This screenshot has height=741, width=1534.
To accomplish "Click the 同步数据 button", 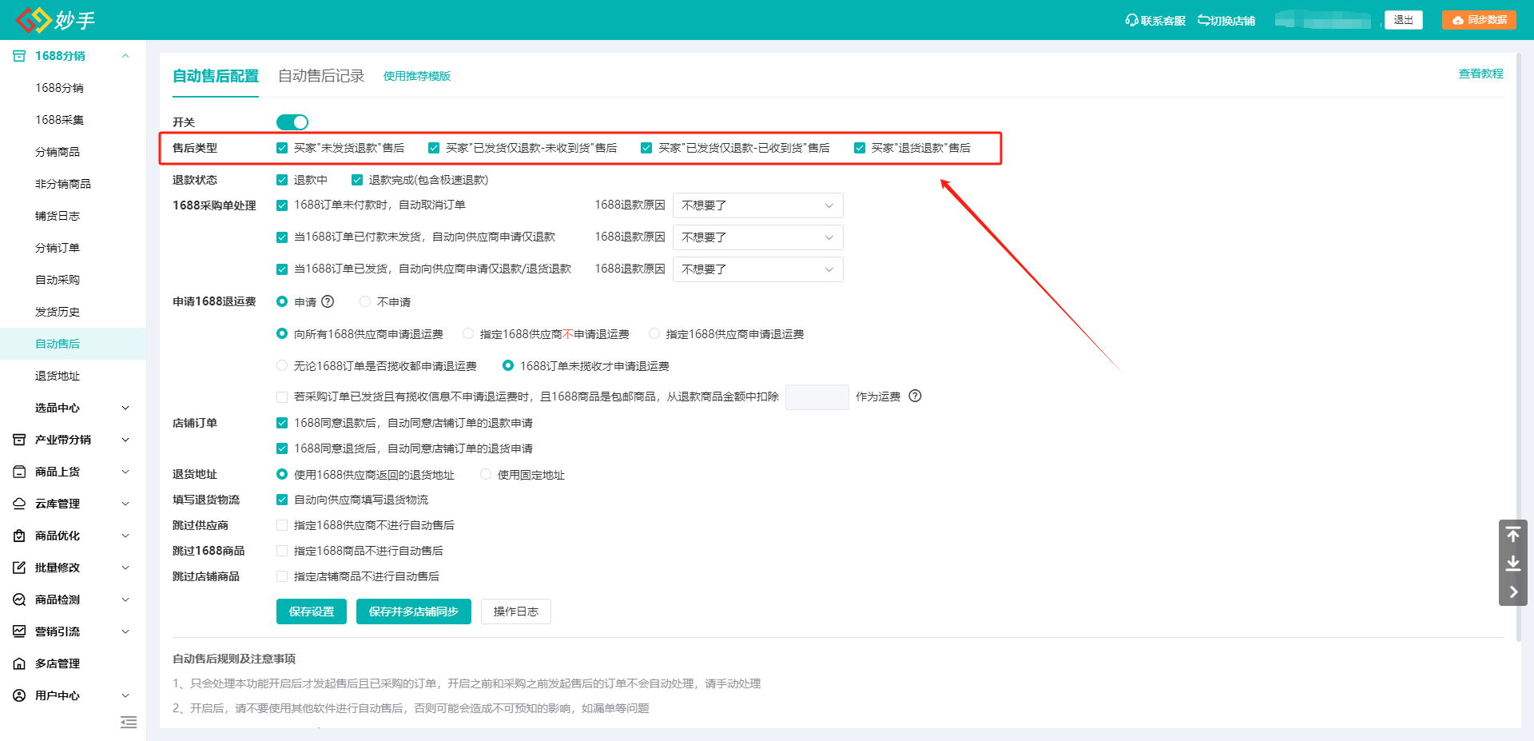I will coord(1479,20).
